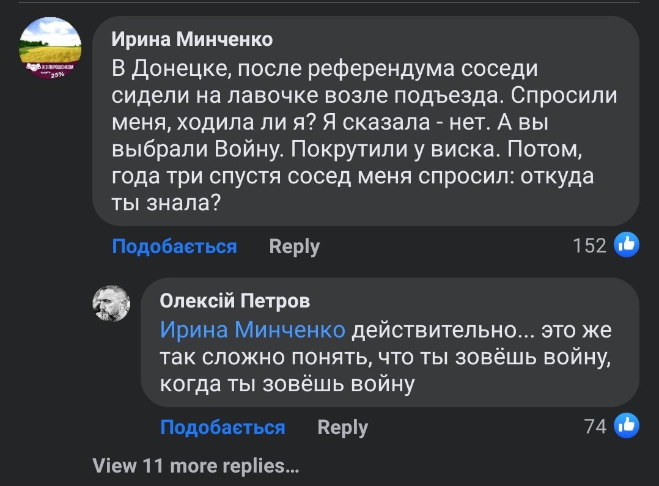This screenshot has width=659, height=486.
Task: Click the last line 'когда ты зовёшь войну'
Action: tap(287, 384)
